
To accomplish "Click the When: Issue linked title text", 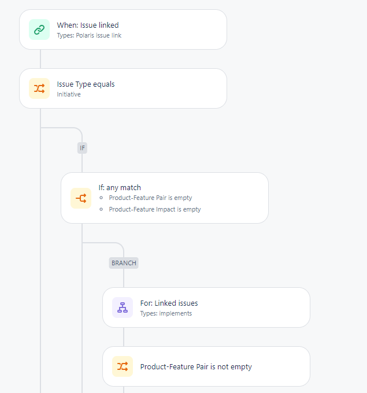I will point(88,25).
